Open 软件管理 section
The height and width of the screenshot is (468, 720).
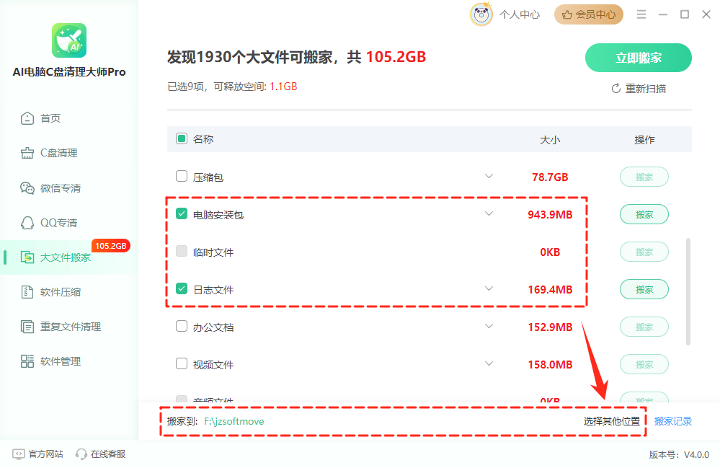tap(50, 361)
